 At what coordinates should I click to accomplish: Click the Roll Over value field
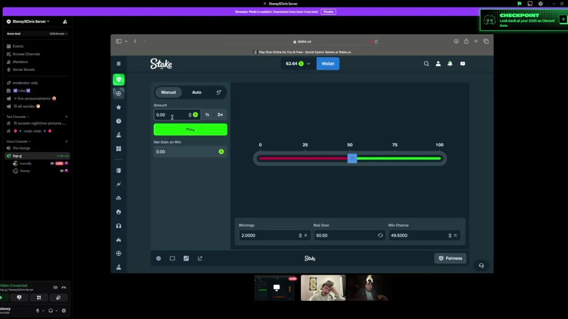coord(350,235)
